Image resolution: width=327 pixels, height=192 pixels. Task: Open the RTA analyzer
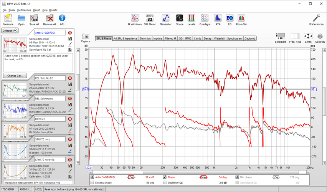[218, 19]
